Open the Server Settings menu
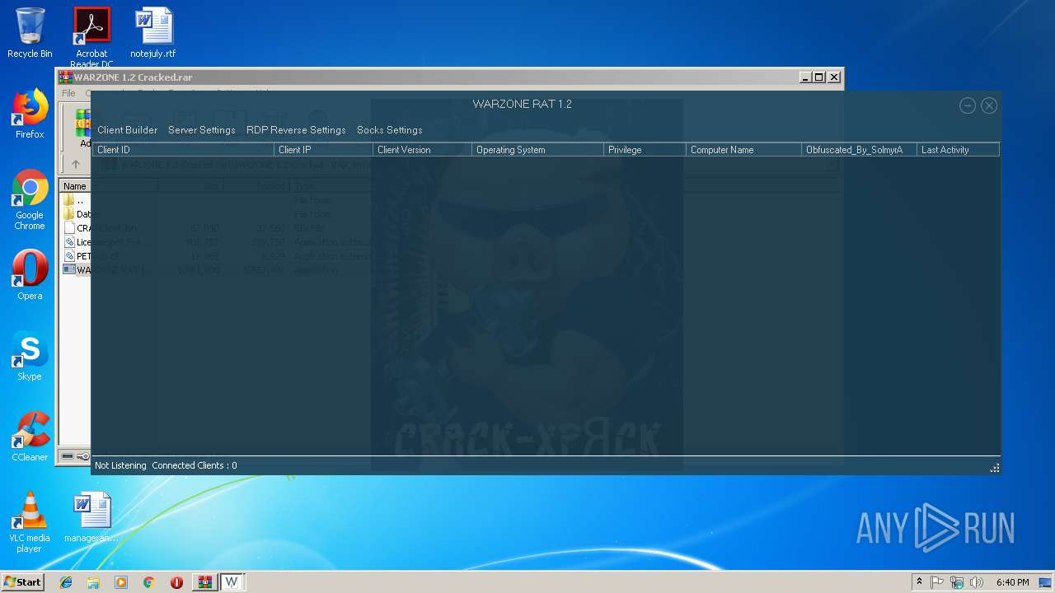The image size is (1055, 593). point(202,130)
